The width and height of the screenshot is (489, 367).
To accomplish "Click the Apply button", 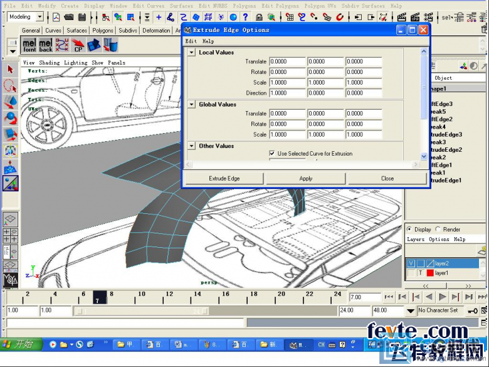I will [306, 179].
